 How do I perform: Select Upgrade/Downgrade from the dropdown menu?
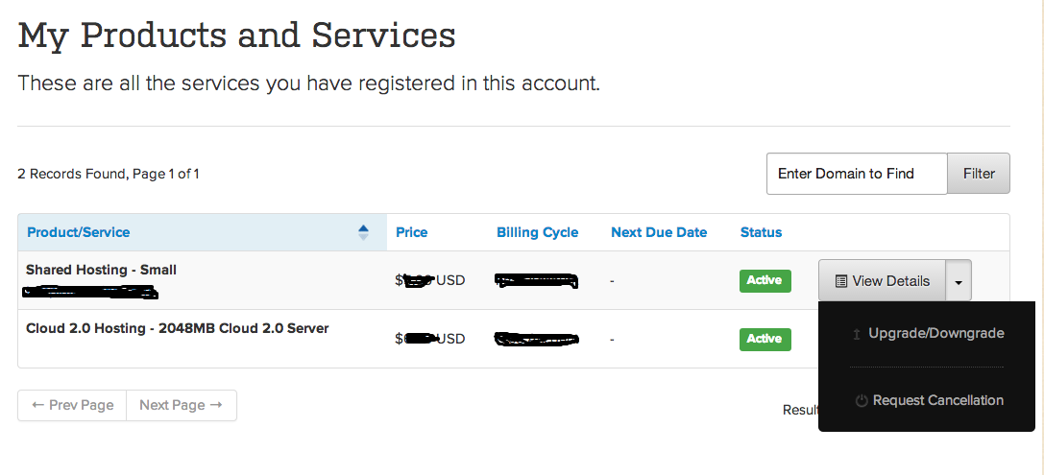935,334
